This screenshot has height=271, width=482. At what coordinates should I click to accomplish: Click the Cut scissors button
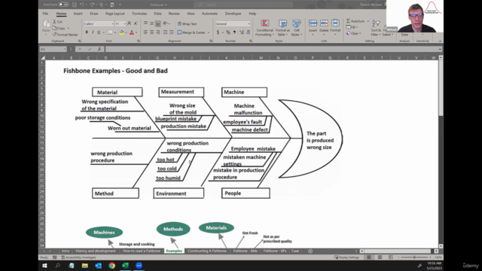57,22
